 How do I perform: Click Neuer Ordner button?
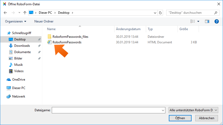[x=44, y=21]
